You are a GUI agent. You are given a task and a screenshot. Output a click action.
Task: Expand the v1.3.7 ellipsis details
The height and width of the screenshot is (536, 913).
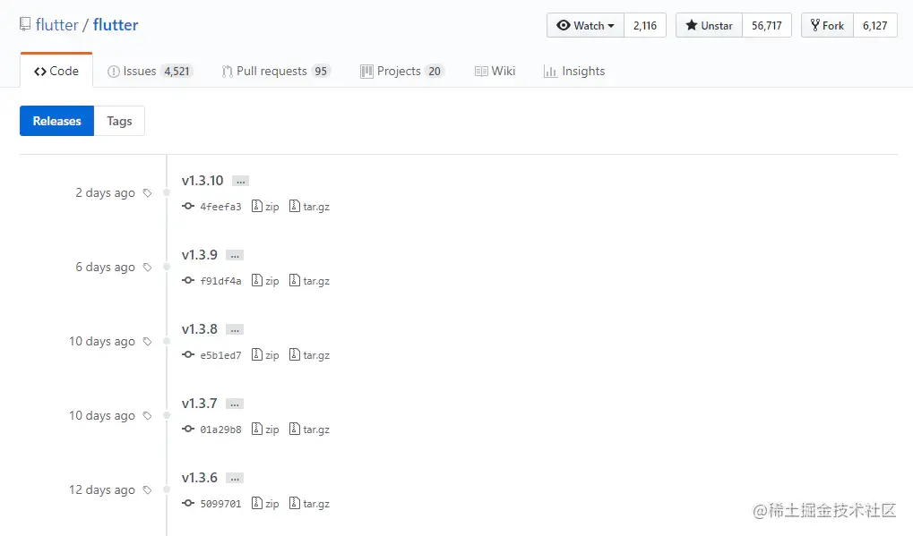[x=235, y=404]
